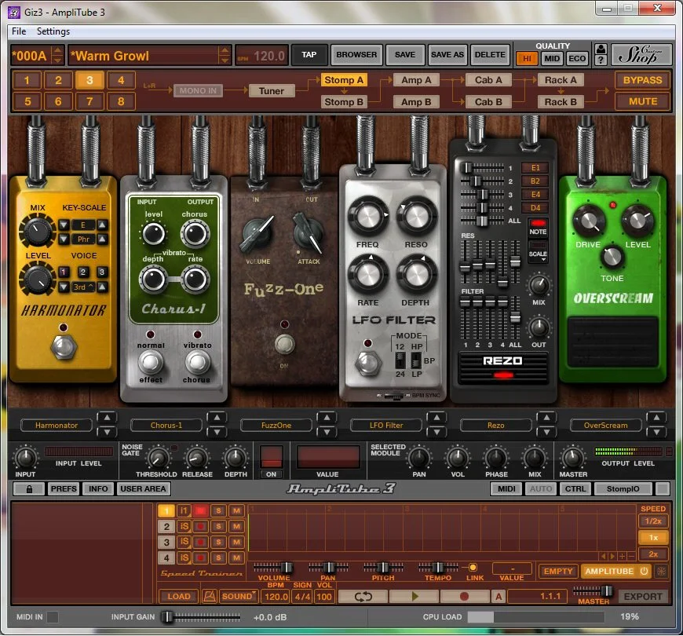
Task: Click the snowflake freeze icon beside AMPLITUBE
Action: [661, 571]
